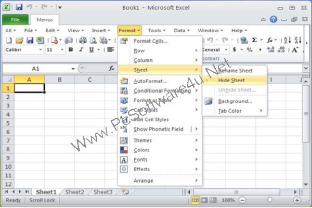Screen dimensions: 312x208
Task: Choose Format Cells... menu item
Action: pos(160,41)
